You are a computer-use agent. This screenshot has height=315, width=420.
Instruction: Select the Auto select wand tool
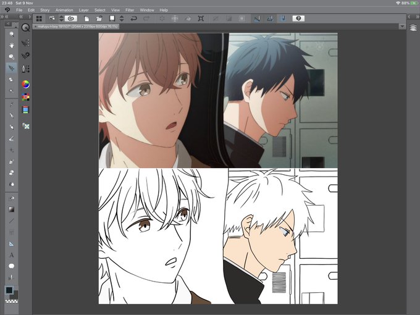pyautogui.click(x=12, y=91)
